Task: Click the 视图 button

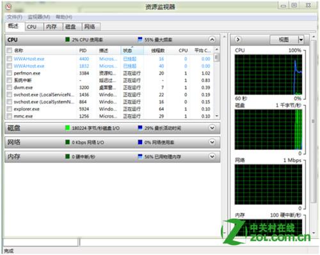Action: (x=284, y=40)
